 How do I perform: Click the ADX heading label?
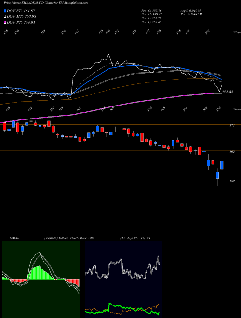pos(92,238)
